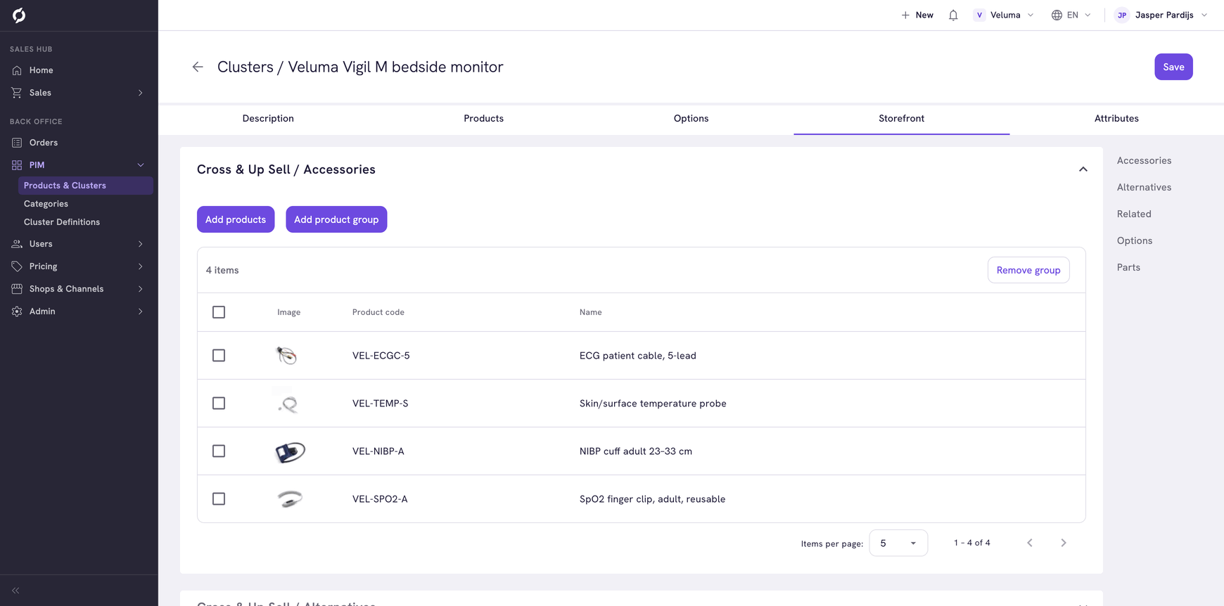The width and height of the screenshot is (1224, 606).
Task: Click the Home house icon
Action: [17, 70]
